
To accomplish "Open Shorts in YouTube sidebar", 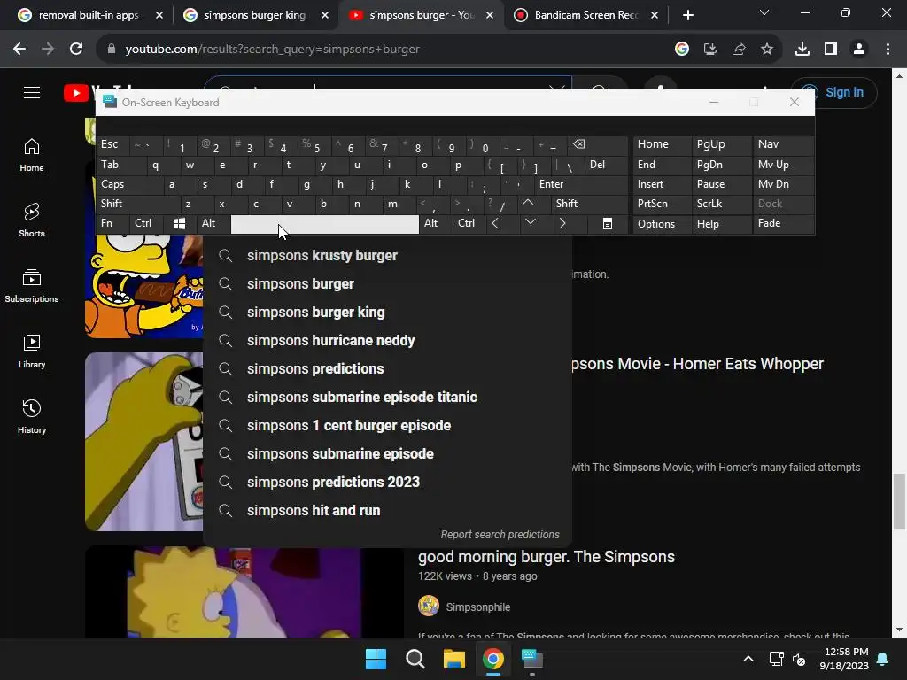I will click(32, 220).
